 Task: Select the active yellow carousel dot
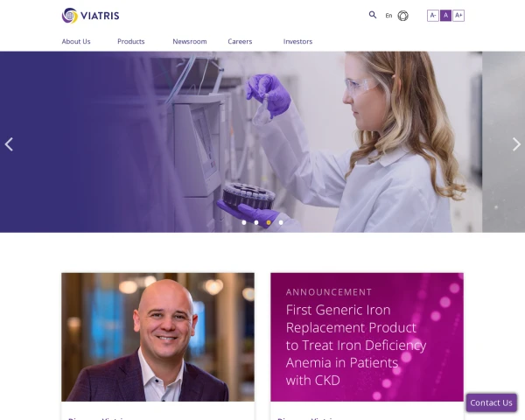pos(269,222)
